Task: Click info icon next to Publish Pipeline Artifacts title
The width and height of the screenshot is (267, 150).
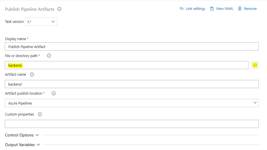Action: point(60,9)
